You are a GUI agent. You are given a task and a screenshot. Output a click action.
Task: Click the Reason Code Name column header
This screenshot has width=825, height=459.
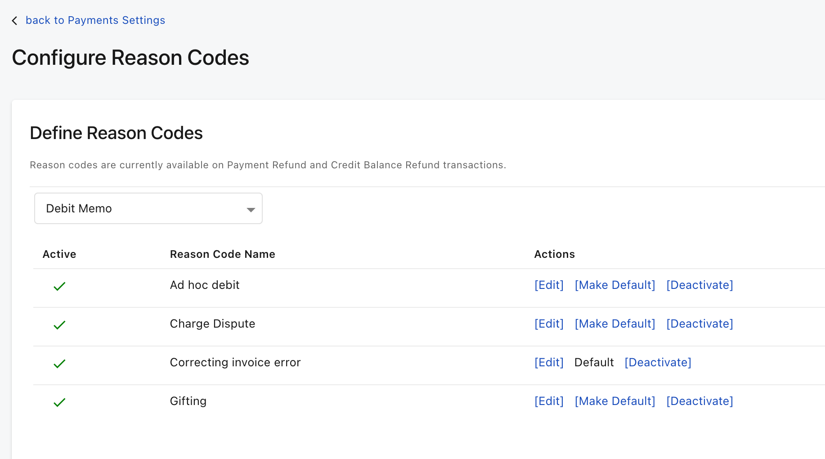pos(222,254)
